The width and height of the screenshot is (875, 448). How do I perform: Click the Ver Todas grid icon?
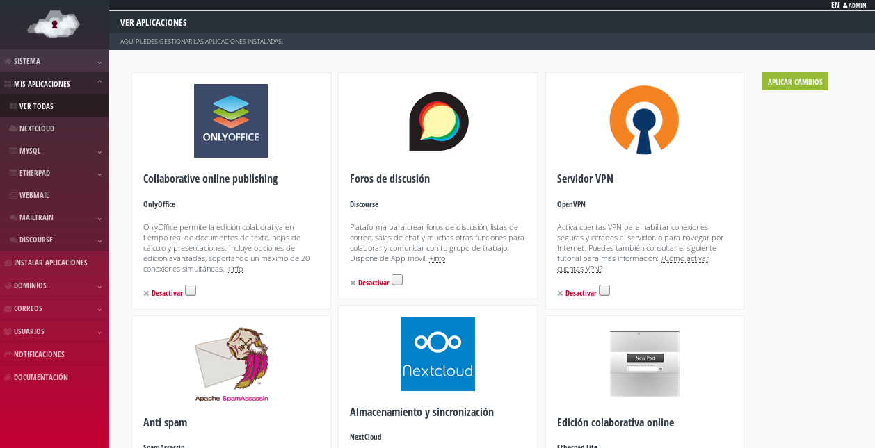tap(13, 106)
